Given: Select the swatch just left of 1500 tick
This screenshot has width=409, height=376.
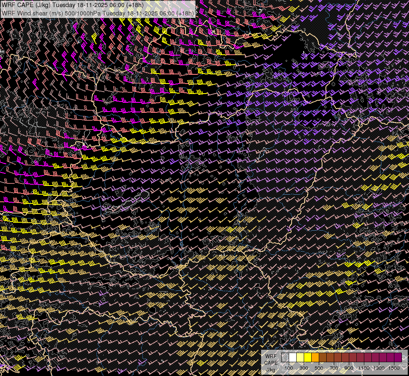Looking at the screenshot, I should click(390, 358).
